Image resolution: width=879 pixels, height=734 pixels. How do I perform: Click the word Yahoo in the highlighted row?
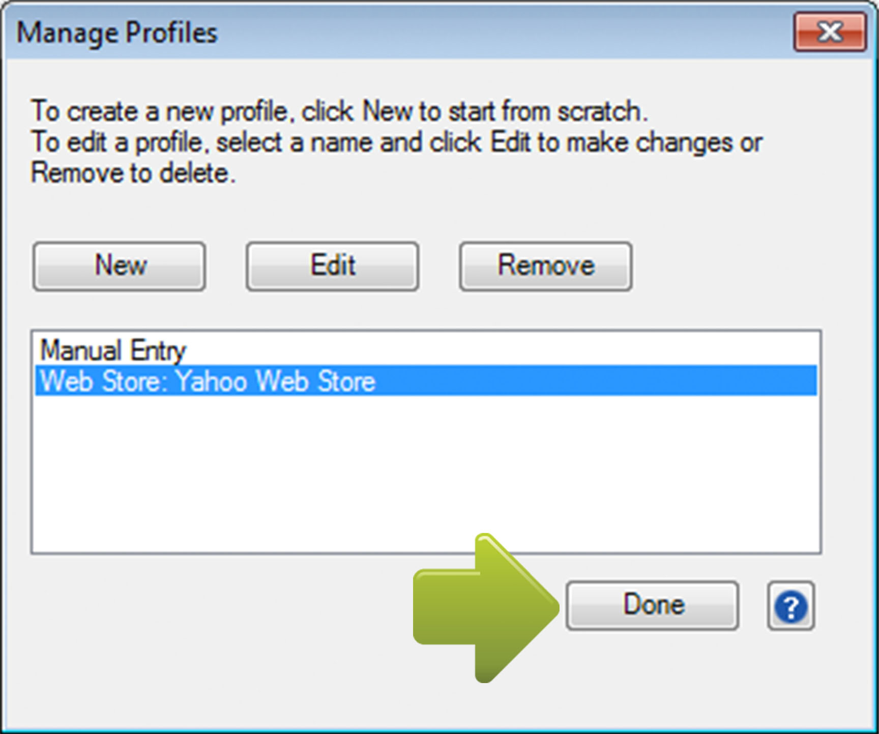tap(213, 381)
